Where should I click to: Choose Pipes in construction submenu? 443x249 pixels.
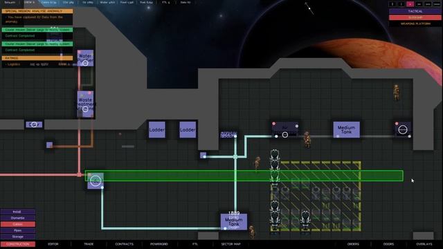pos(18,230)
